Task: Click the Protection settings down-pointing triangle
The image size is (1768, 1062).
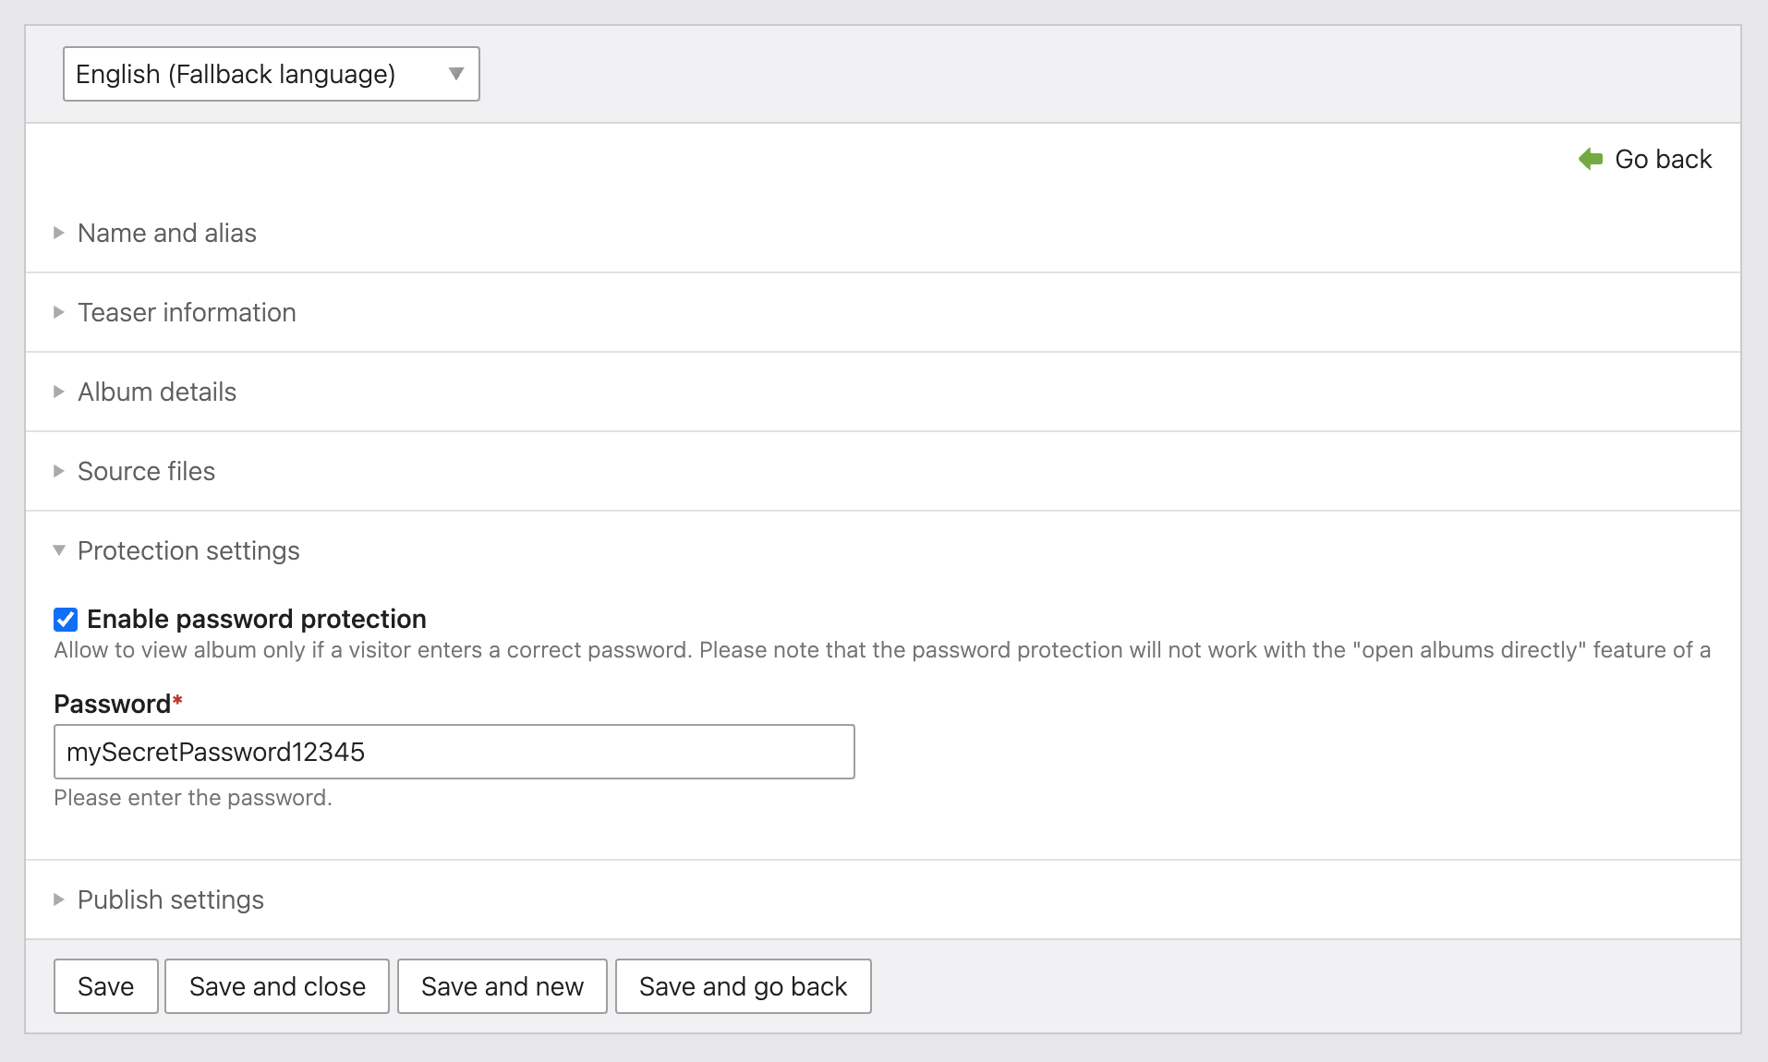Action: pos(59,550)
